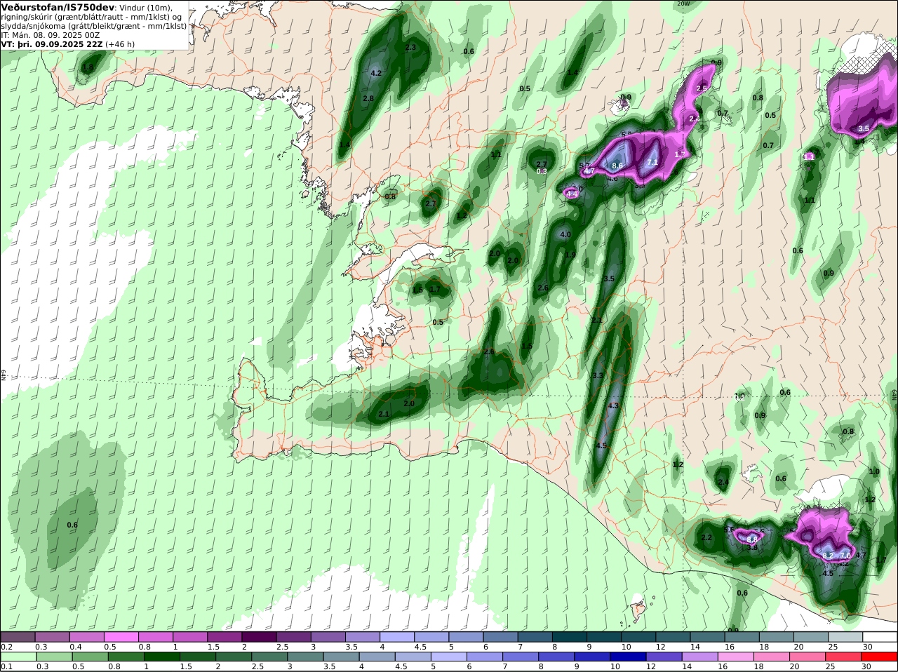Click the '20W' longitude label
This screenshot has height=672, width=898.
pyautogui.click(x=683, y=4)
